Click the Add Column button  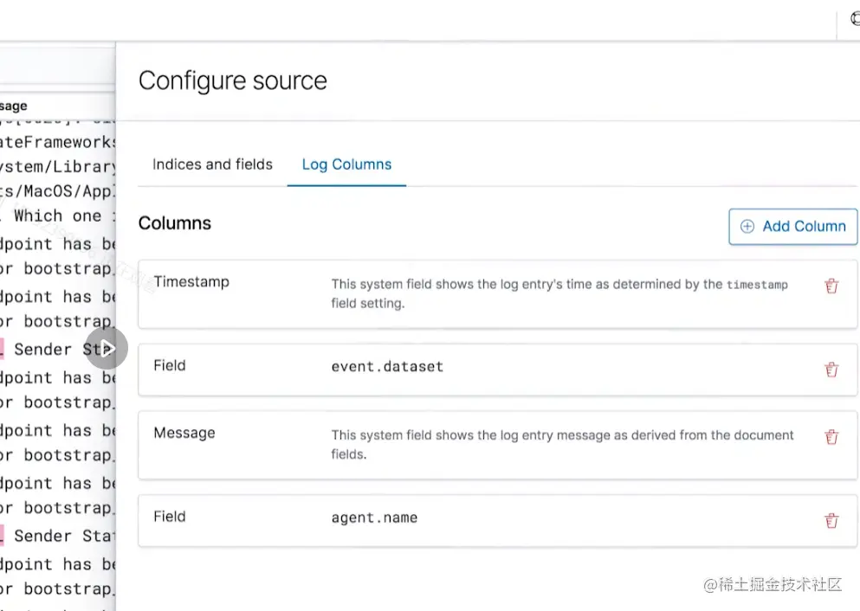point(792,227)
